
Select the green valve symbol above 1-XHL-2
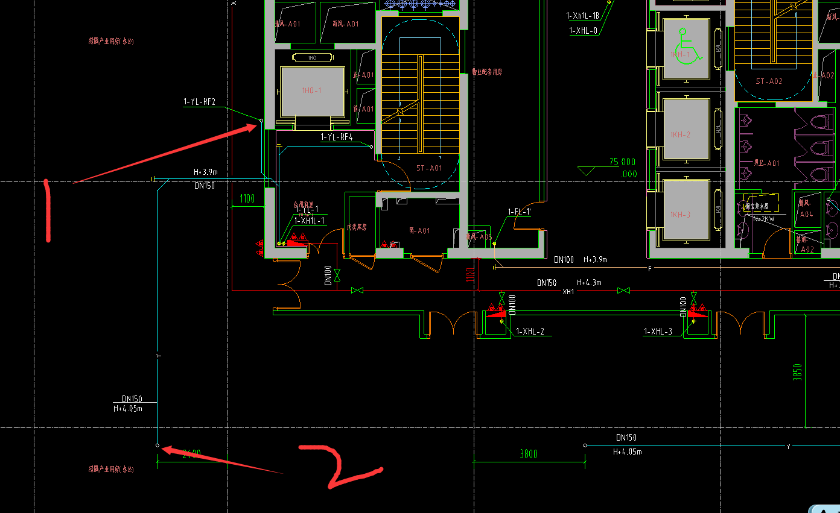click(501, 298)
